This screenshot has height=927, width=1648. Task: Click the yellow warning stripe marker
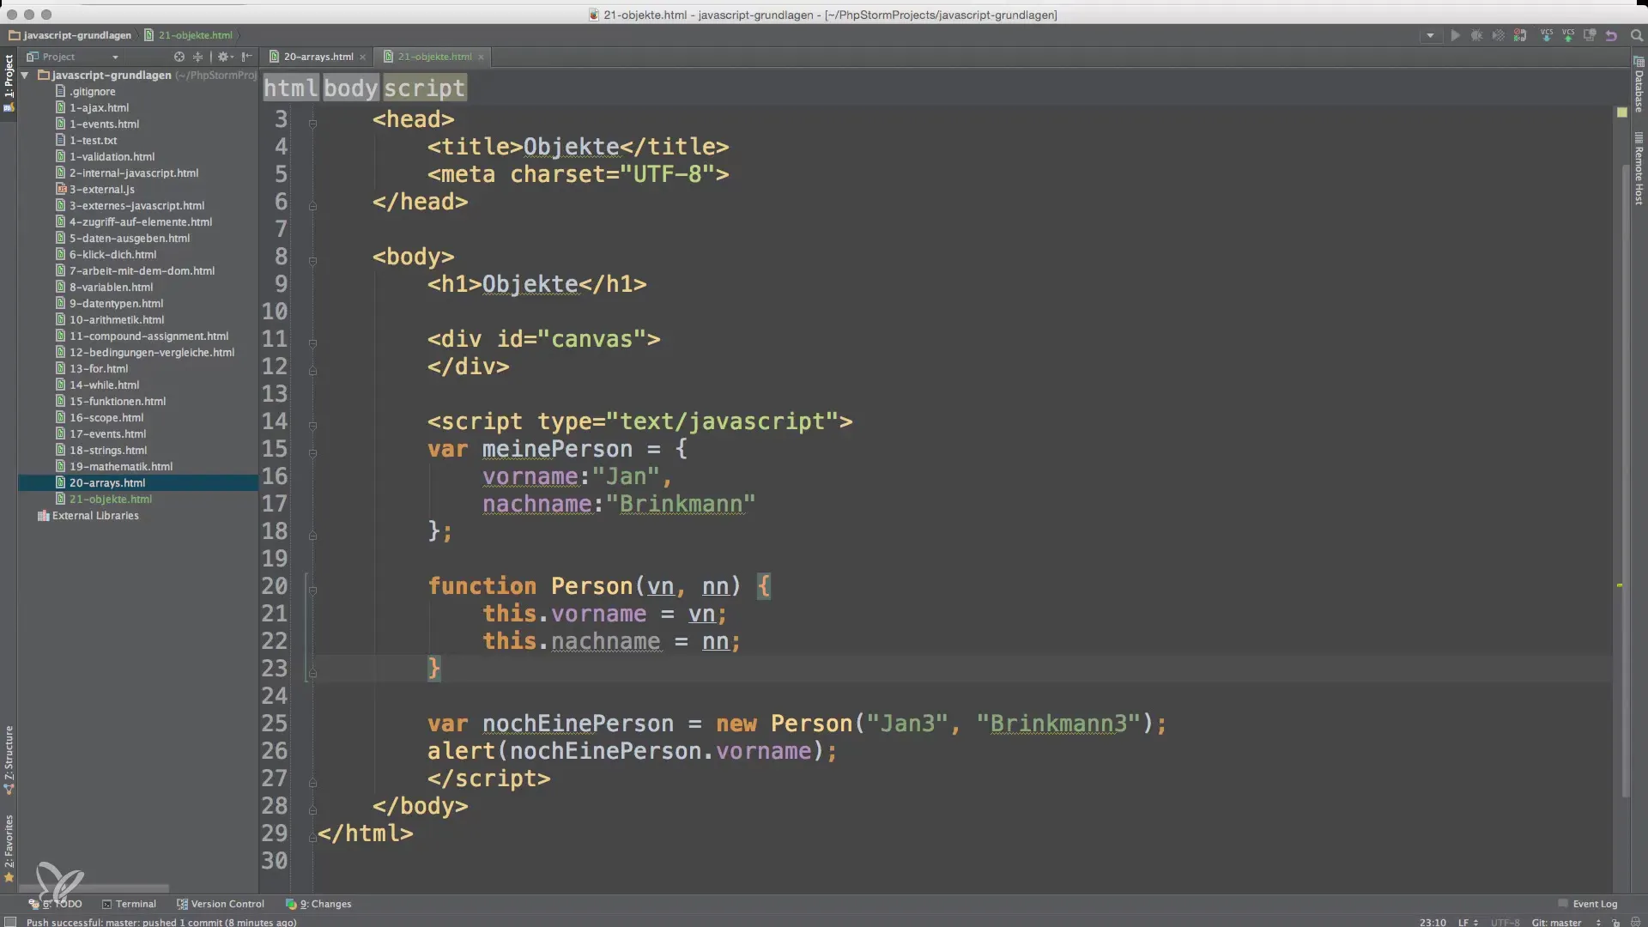(1620, 585)
